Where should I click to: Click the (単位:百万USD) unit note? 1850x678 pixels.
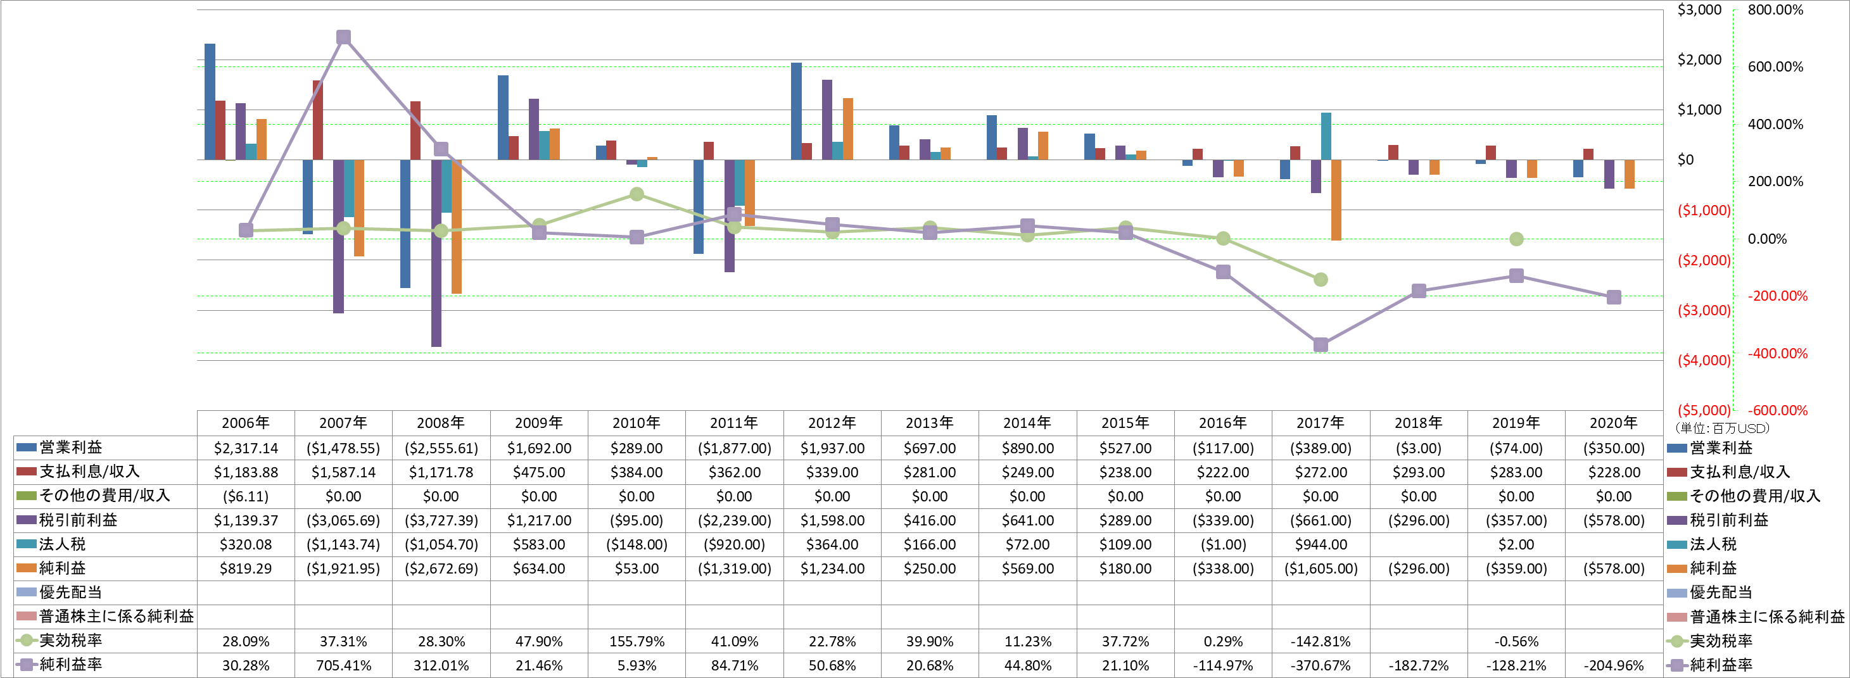click(x=1722, y=429)
